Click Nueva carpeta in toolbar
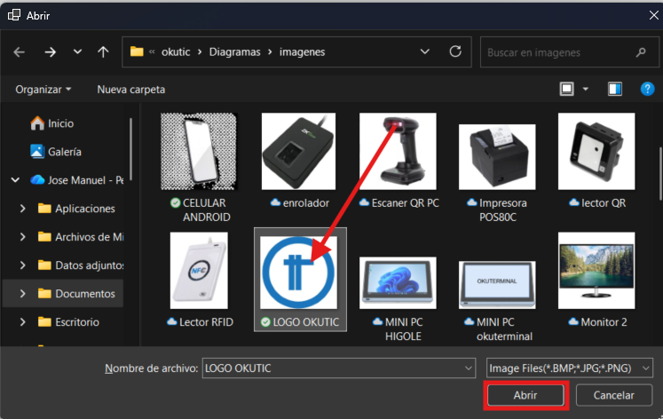Viewport: 663px width, 419px height. point(130,90)
